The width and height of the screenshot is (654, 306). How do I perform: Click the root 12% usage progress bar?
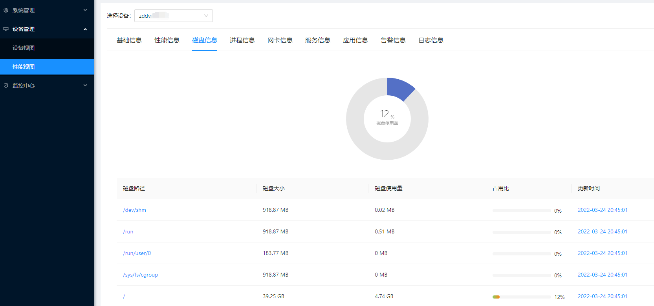tap(522, 297)
